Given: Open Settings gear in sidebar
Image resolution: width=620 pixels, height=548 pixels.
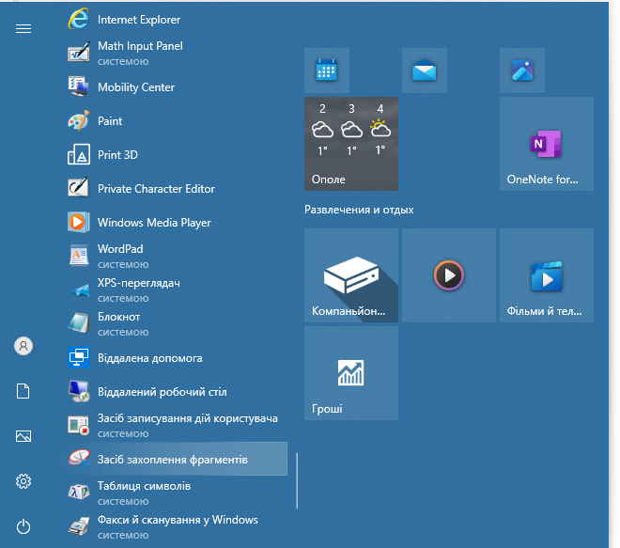Looking at the screenshot, I should tap(23, 481).
